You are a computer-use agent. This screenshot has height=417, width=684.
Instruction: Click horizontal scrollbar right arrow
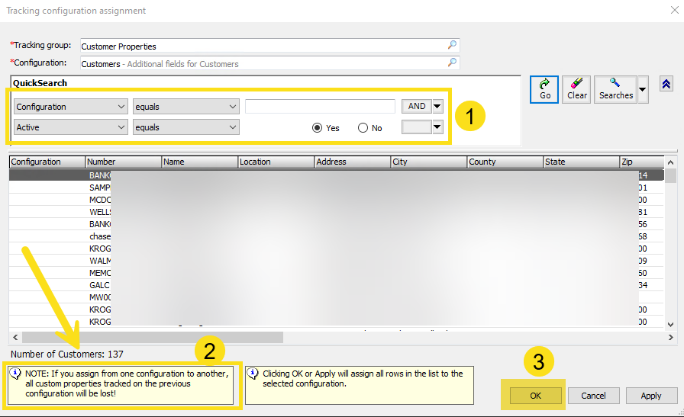670,337
